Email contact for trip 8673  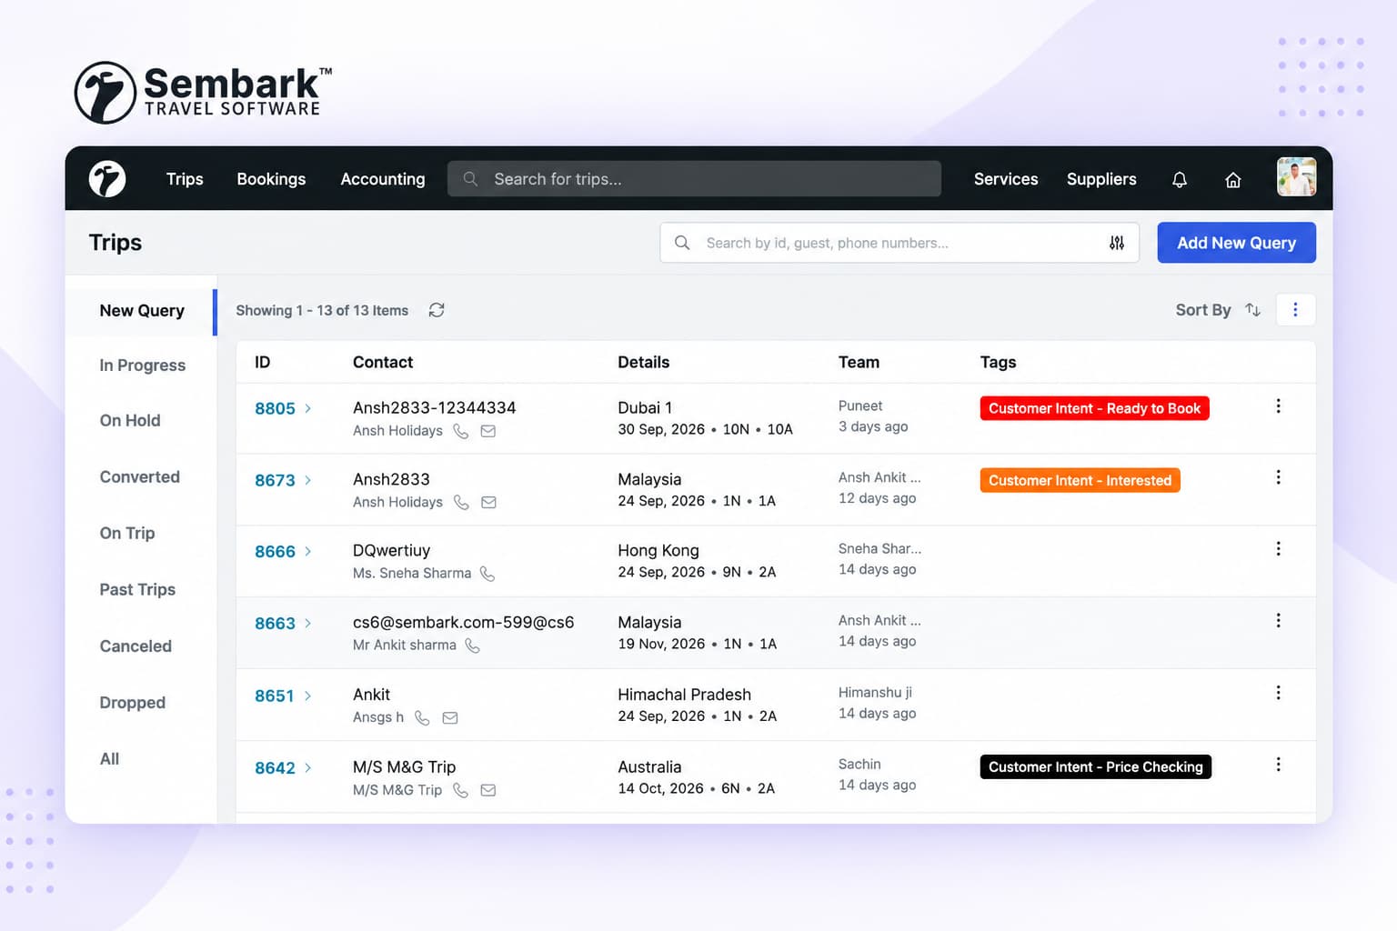click(x=488, y=502)
